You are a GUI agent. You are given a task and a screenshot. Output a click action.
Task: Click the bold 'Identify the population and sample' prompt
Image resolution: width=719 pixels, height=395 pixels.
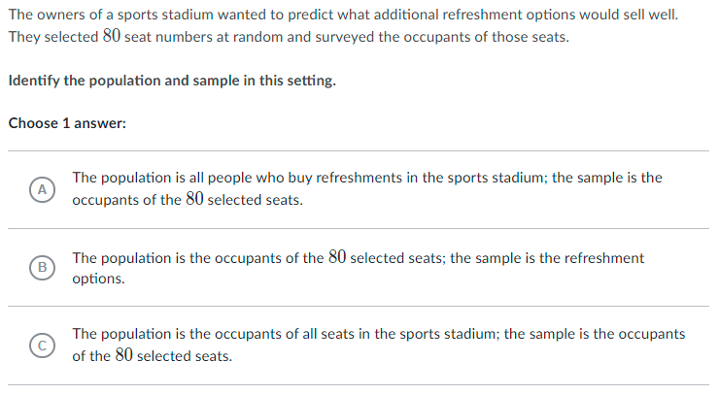click(172, 81)
